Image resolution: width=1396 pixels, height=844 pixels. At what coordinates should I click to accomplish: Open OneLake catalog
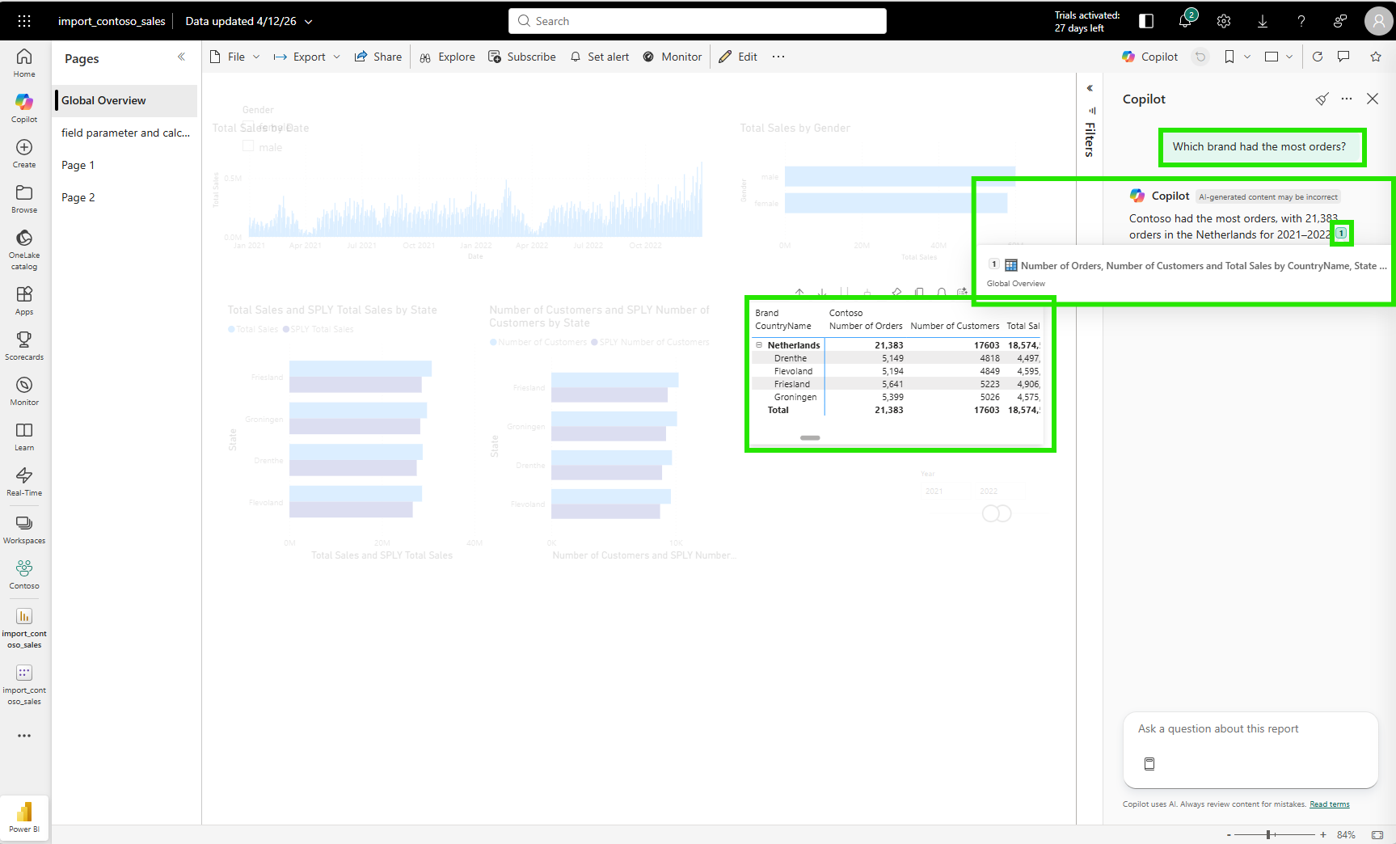24,249
